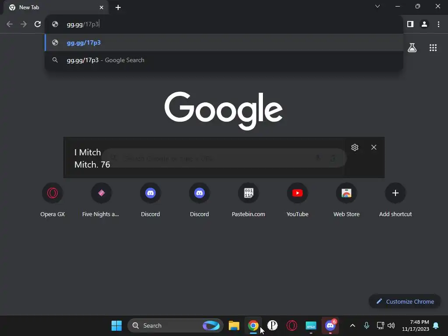Image resolution: width=448 pixels, height=336 pixels.
Task: Click Copilot icon in taskbar search
Action: (211, 325)
